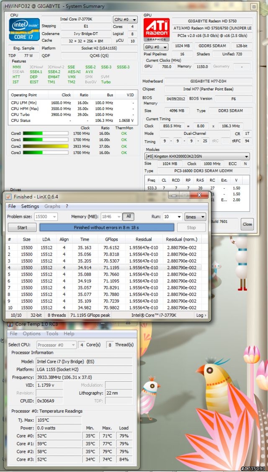This screenshot has width=268, height=472.
Task: Click the LinX finished progress bar
Action: pos(107,227)
